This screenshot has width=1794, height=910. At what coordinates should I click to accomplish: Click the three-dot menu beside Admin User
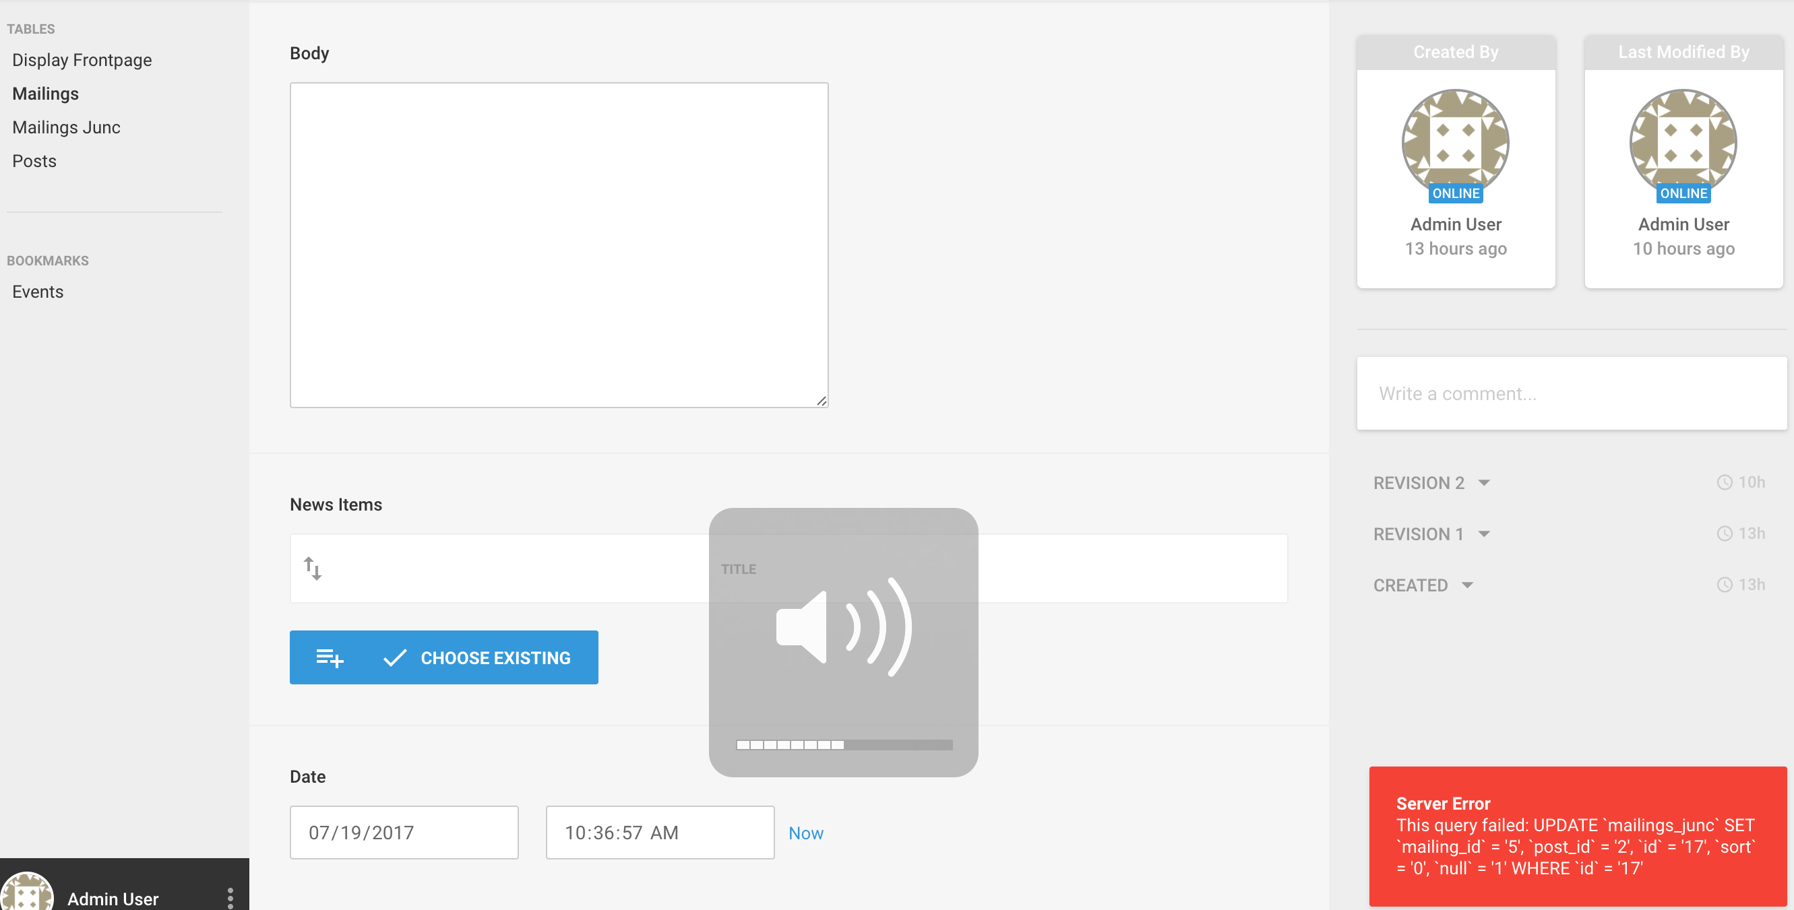tap(230, 898)
